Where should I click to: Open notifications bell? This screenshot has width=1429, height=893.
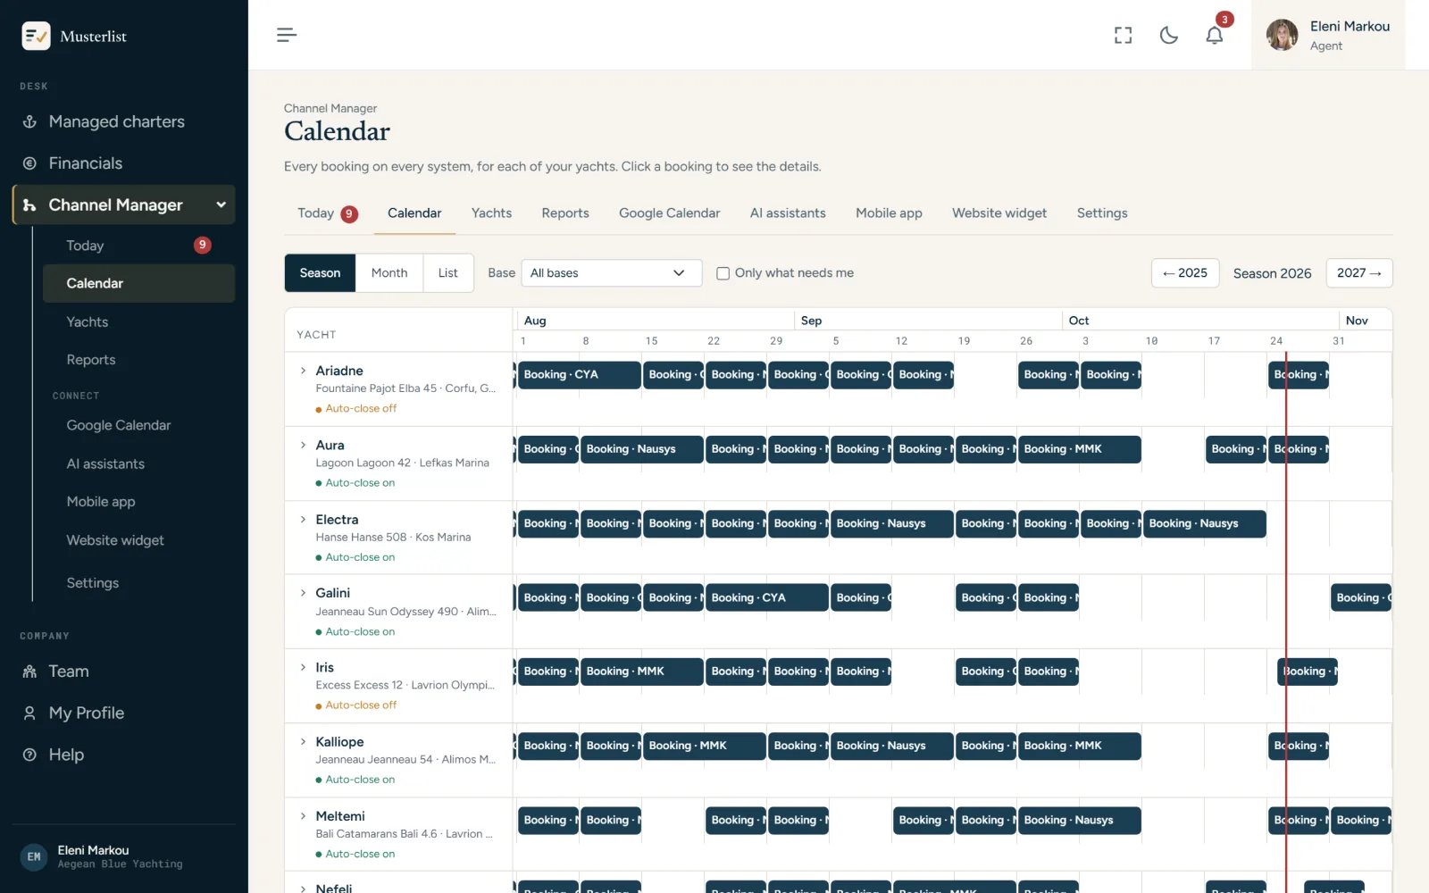[x=1214, y=35]
